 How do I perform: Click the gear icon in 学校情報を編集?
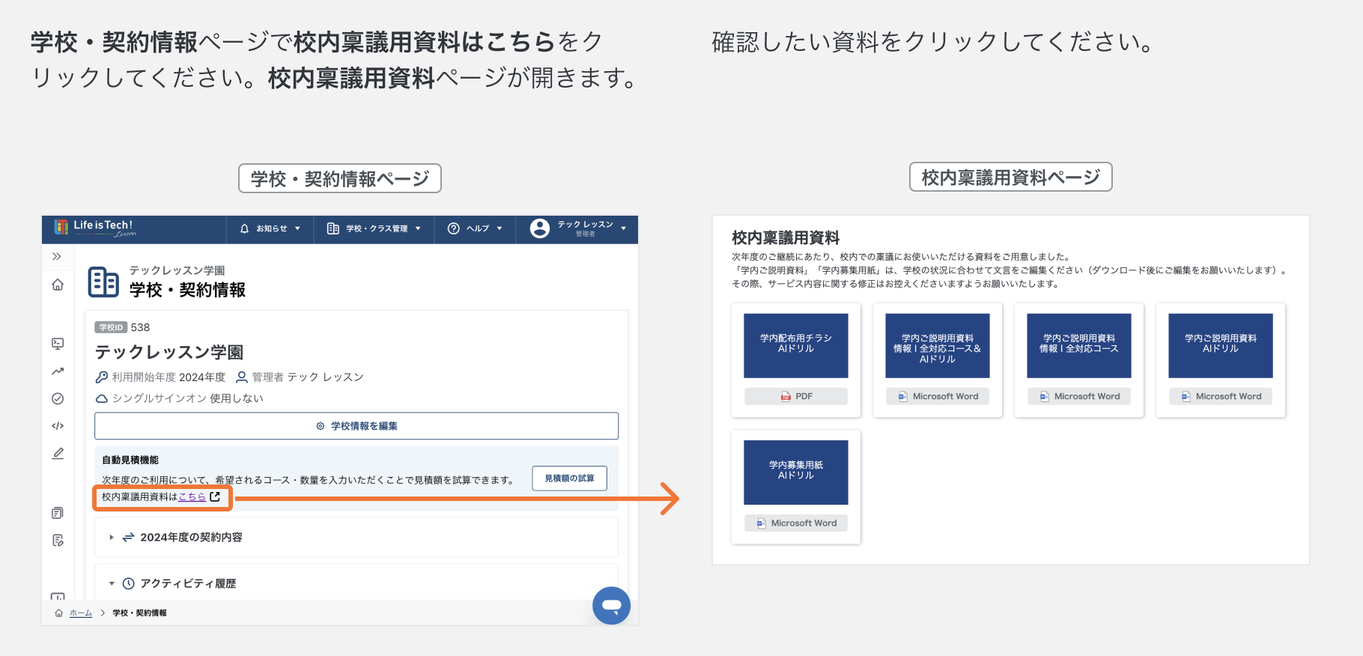click(321, 426)
